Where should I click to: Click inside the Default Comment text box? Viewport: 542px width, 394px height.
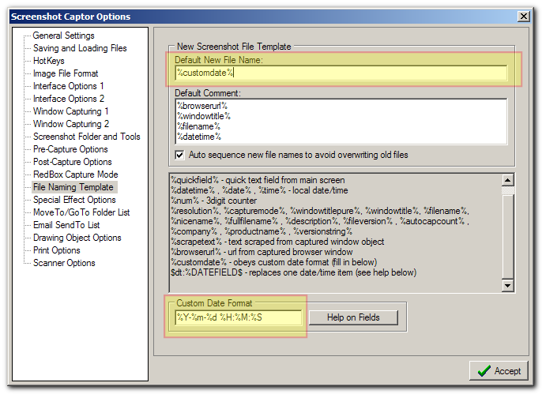click(340, 121)
